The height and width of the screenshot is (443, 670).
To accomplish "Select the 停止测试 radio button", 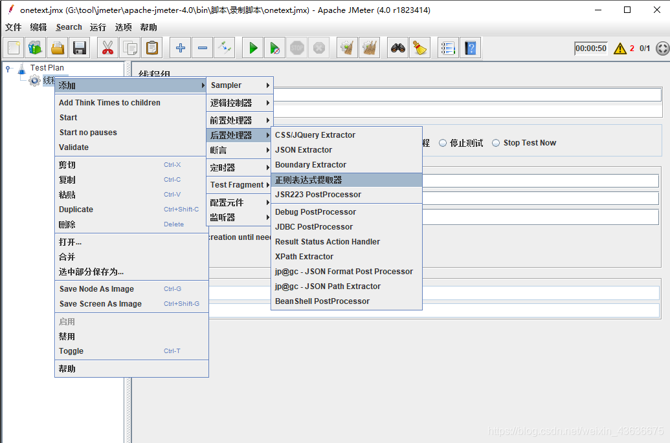I will pos(443,143).
